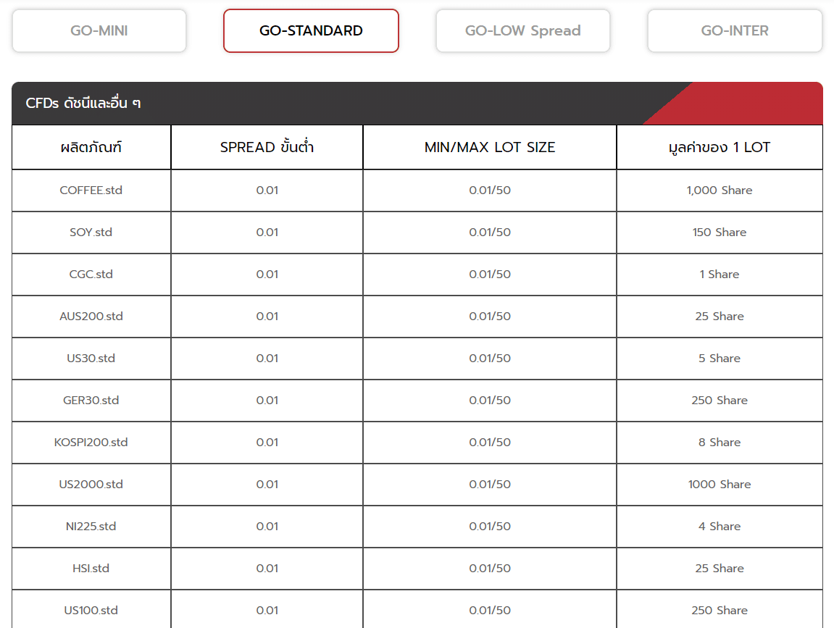The height and width of the screenshot is (628, 834).
Task: Switch to the GO-INTER tab
Action: (735, 30)
